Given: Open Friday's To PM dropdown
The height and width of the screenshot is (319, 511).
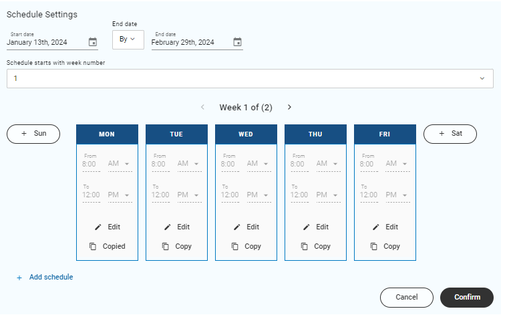Looking at the screenshot, I should (397, 196).
